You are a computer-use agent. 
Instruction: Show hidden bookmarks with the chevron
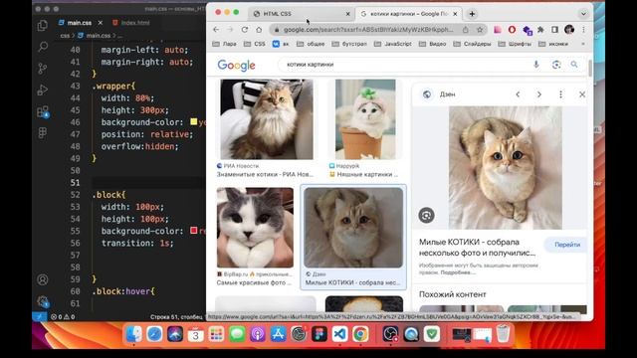pos(583,44)
